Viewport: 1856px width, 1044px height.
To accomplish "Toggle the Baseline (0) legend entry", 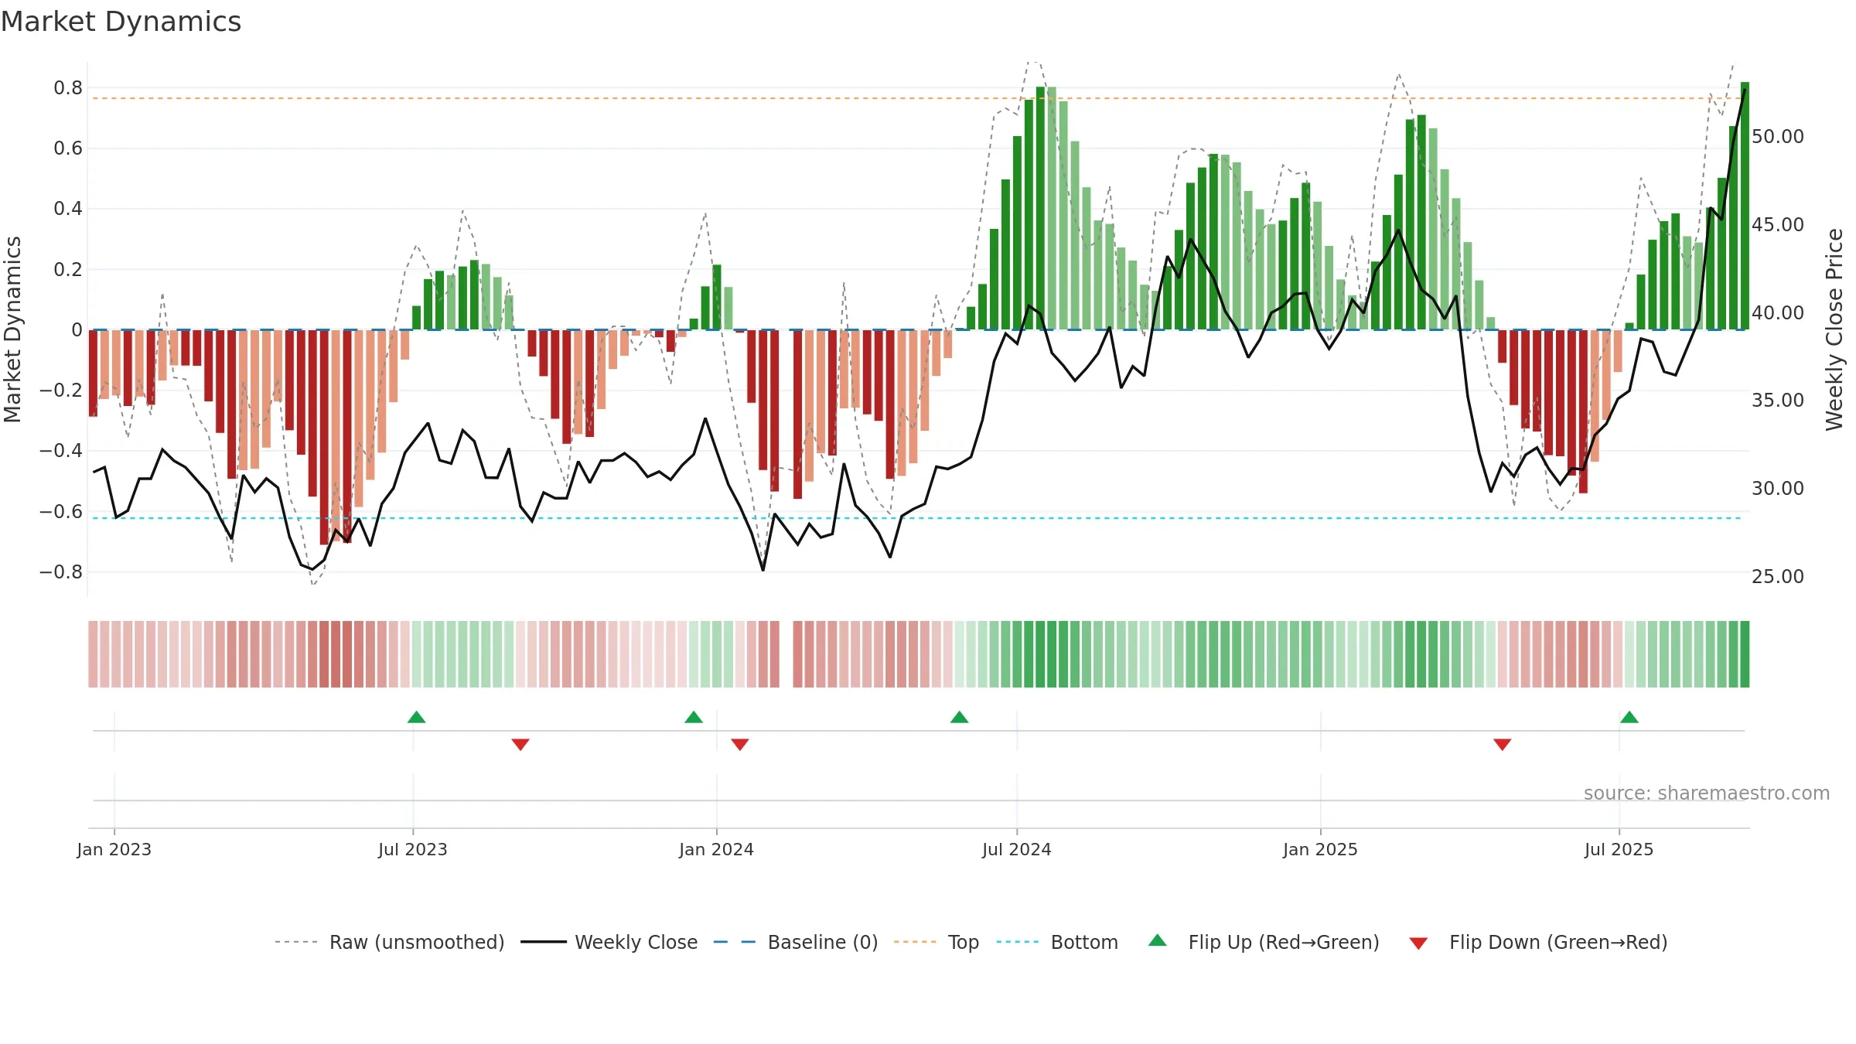I will coord(796,942).
